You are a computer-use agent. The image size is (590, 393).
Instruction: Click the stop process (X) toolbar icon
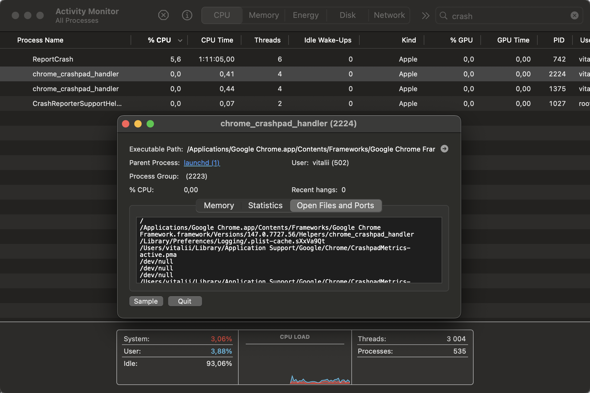click(x=163, y=15)
